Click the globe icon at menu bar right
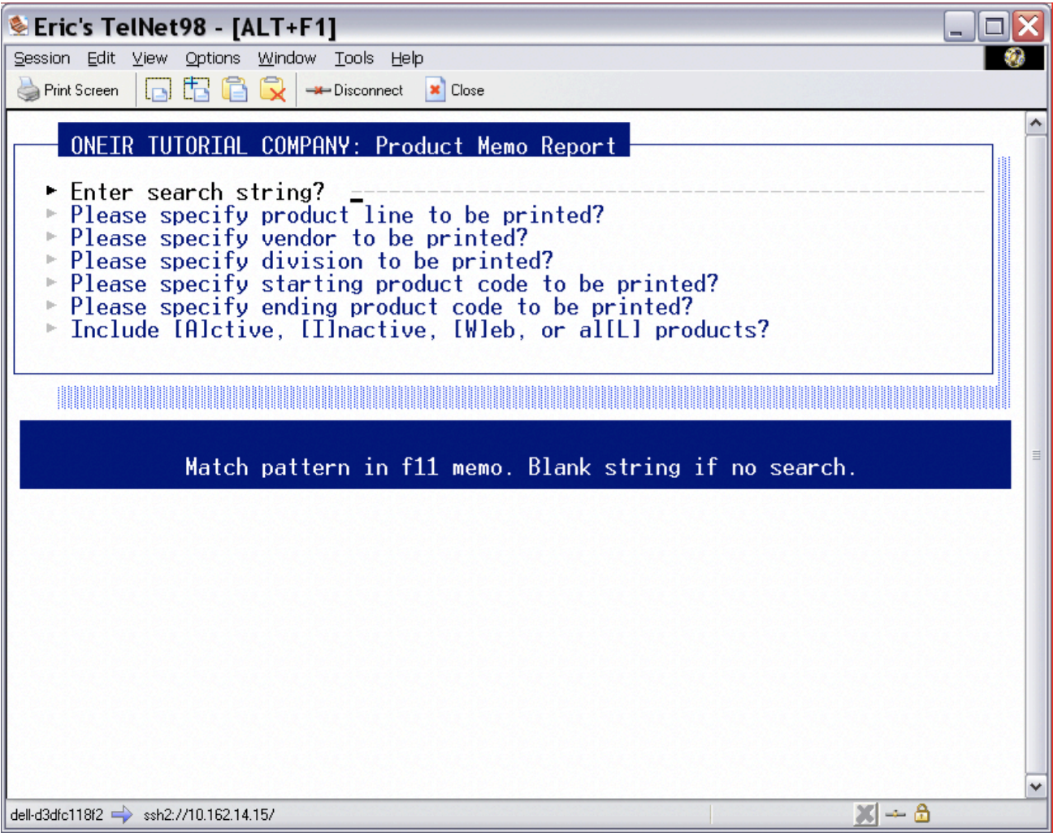The image size is (1053, 837). (x=1014, y=58)
